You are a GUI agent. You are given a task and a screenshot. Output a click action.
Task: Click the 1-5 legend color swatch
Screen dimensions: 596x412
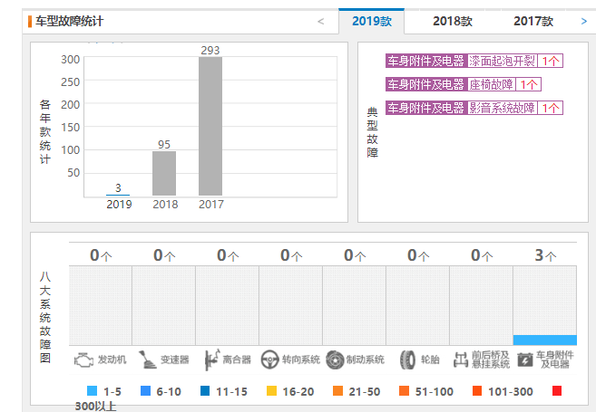coord(92,391)
